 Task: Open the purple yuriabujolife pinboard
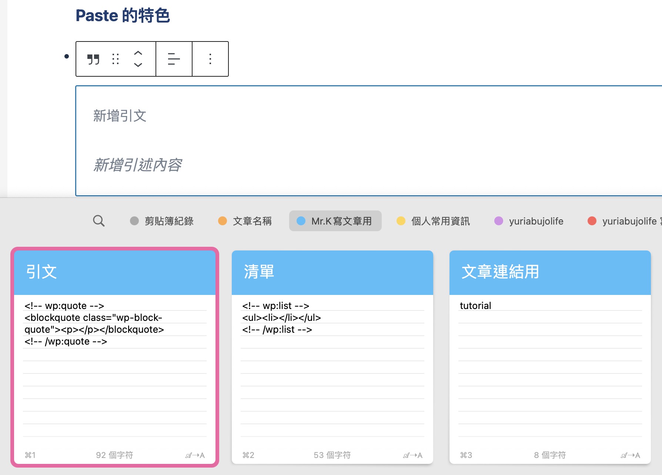(x=529, y=221)
